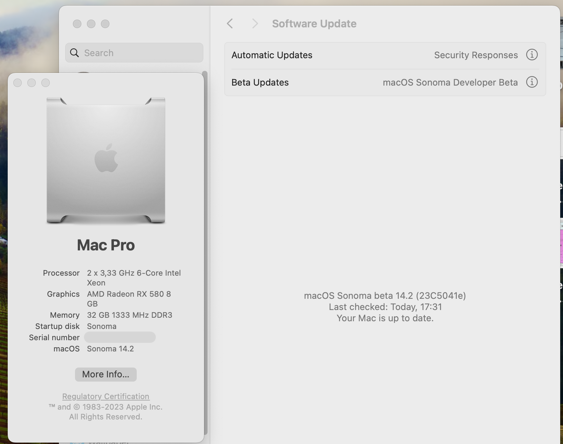The image size is (563, 444).
Task: Click the Software Update title
Action: point(314,23)
